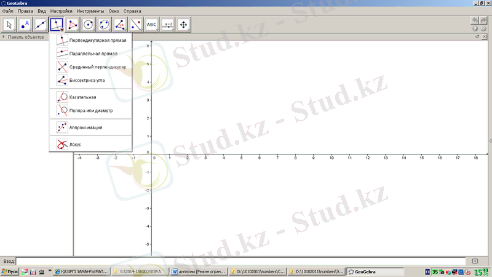The height and width of the screenshot is (277, 492).
Task: Select the Move arrow tool
Action: (9, 25)
